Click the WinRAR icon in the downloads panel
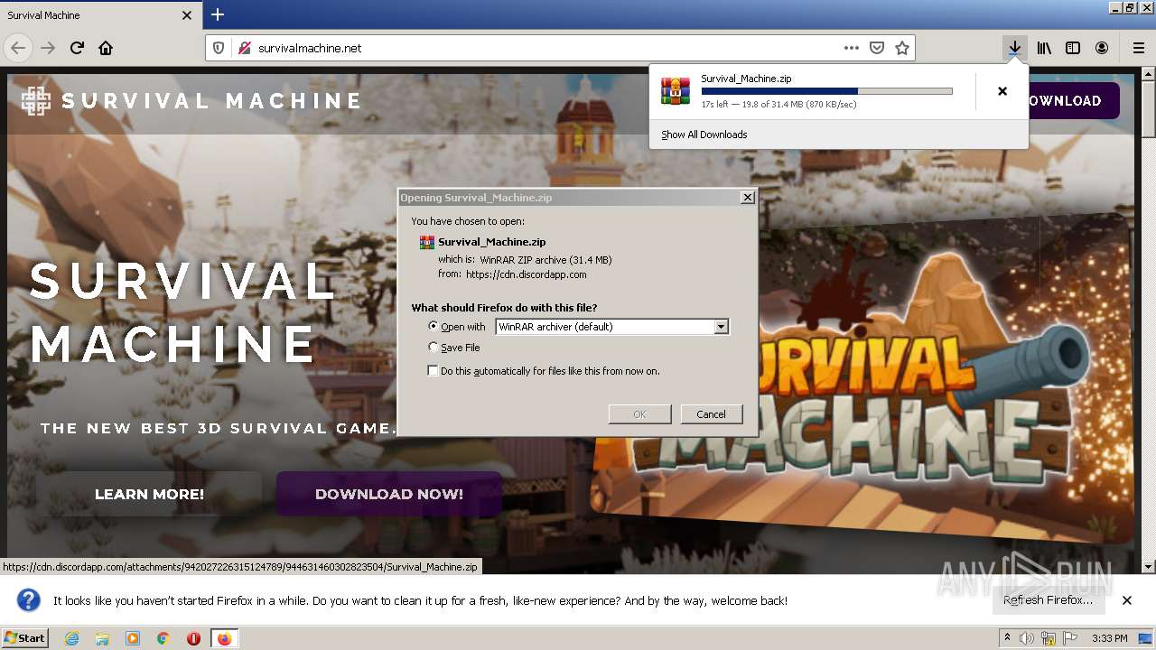This screenshot has width=1156, height=650. pos(676,91)
